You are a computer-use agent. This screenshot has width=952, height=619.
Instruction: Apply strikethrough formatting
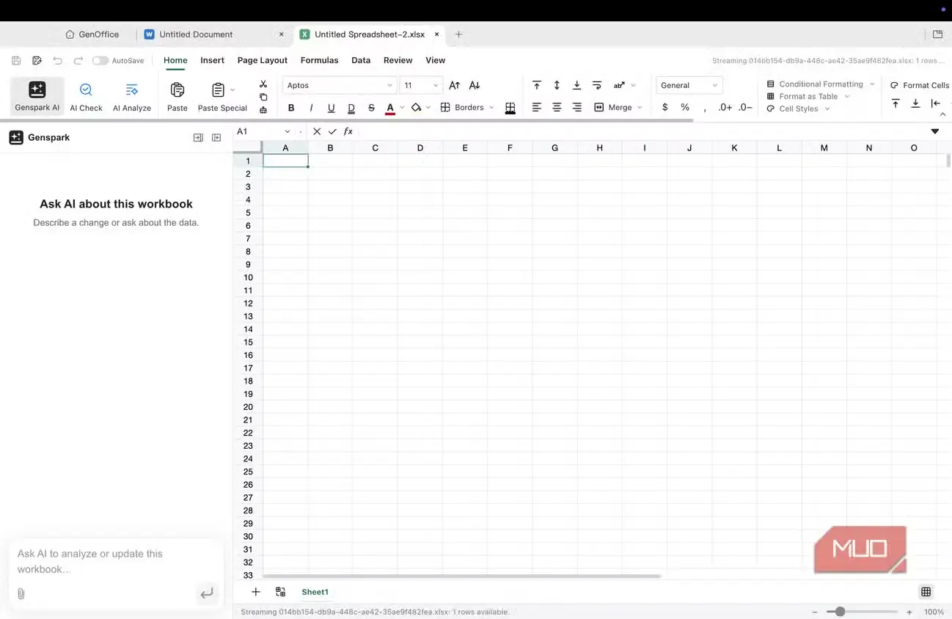tap(371, 107)
